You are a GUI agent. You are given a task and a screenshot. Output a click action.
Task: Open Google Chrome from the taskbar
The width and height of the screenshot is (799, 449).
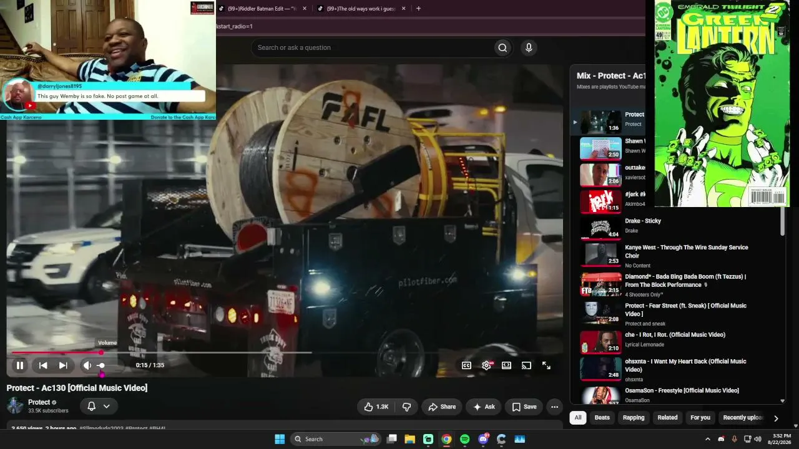pyautogui.click(x=446, y=439)
